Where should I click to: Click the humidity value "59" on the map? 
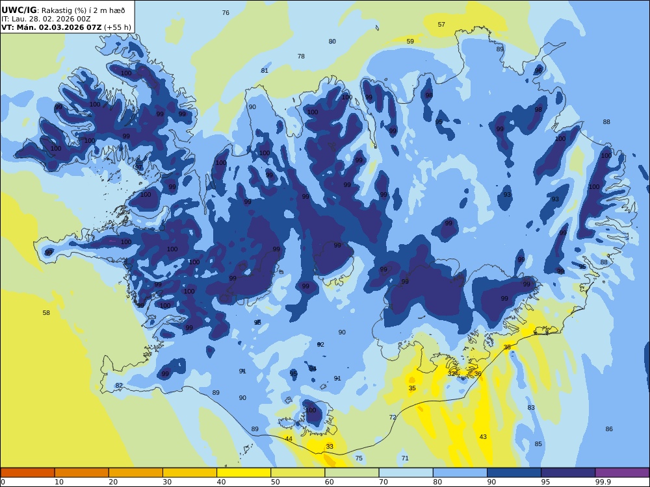410,42
